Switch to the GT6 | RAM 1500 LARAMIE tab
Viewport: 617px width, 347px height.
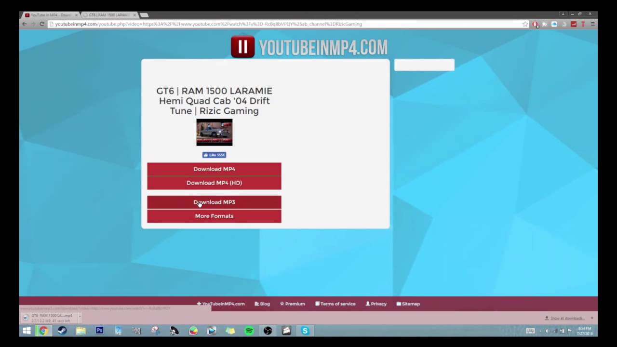pyautogui.click(x=108, y=15)
